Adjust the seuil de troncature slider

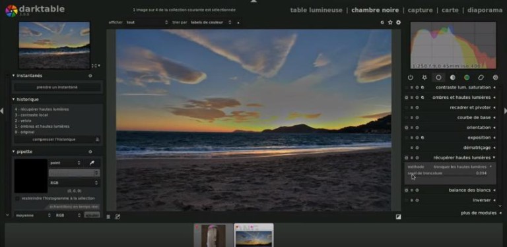(450, 173)
